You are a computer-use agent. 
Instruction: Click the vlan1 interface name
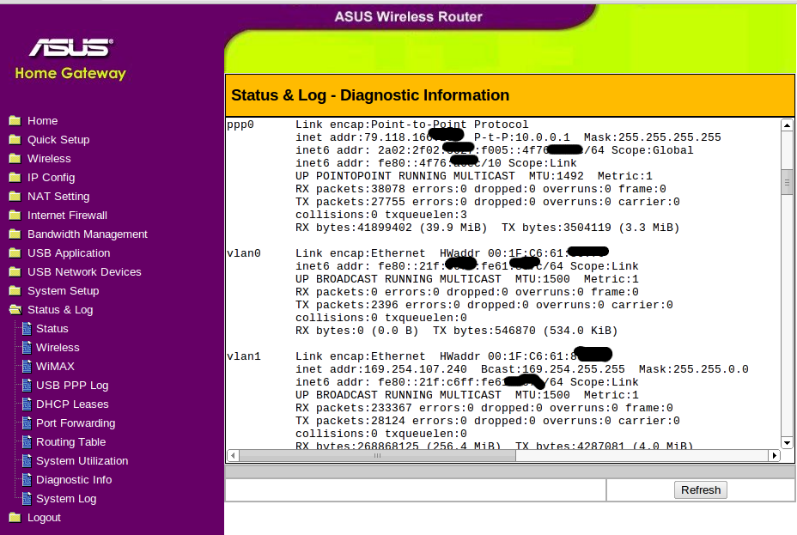[244, 356]
